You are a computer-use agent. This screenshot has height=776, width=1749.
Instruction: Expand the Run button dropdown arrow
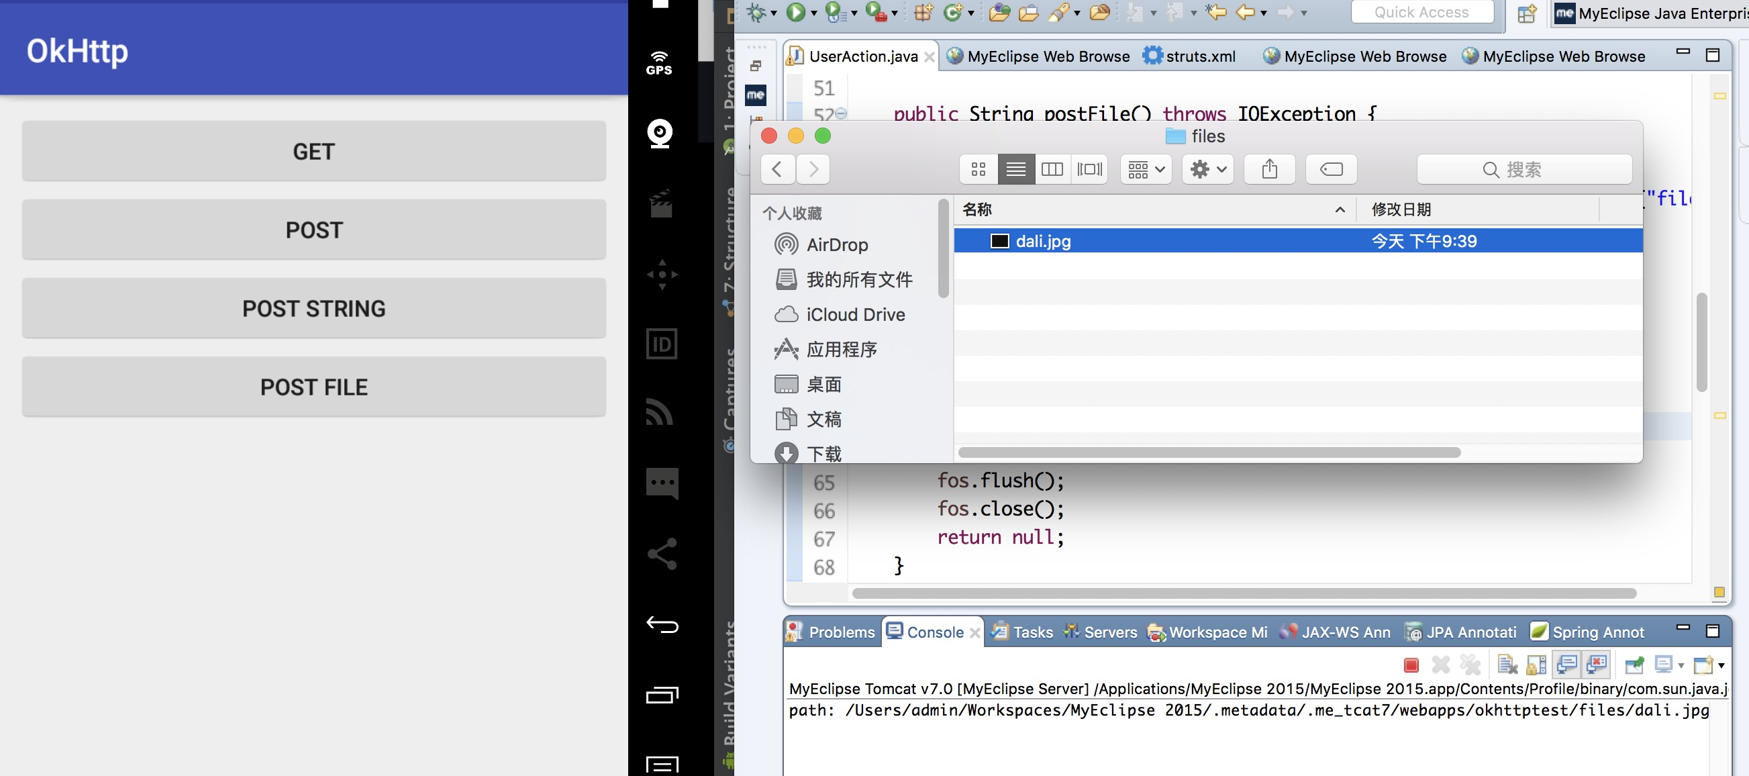pyautogui.click(x=813, y=13)
